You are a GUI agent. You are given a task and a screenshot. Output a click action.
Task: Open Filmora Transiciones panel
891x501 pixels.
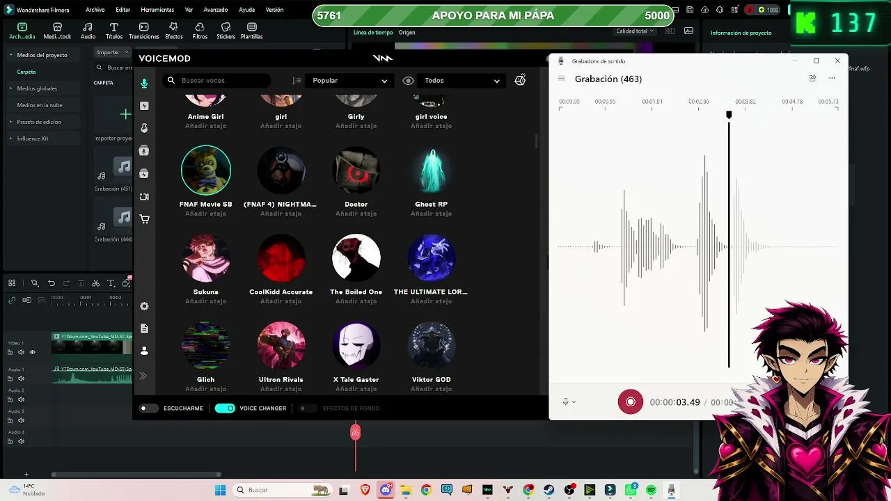click(x=144, y=31)
